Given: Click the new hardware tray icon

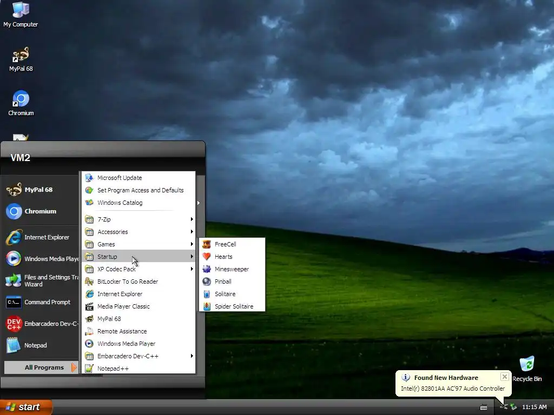Looking at the screenshot, I should click(504, 407).
